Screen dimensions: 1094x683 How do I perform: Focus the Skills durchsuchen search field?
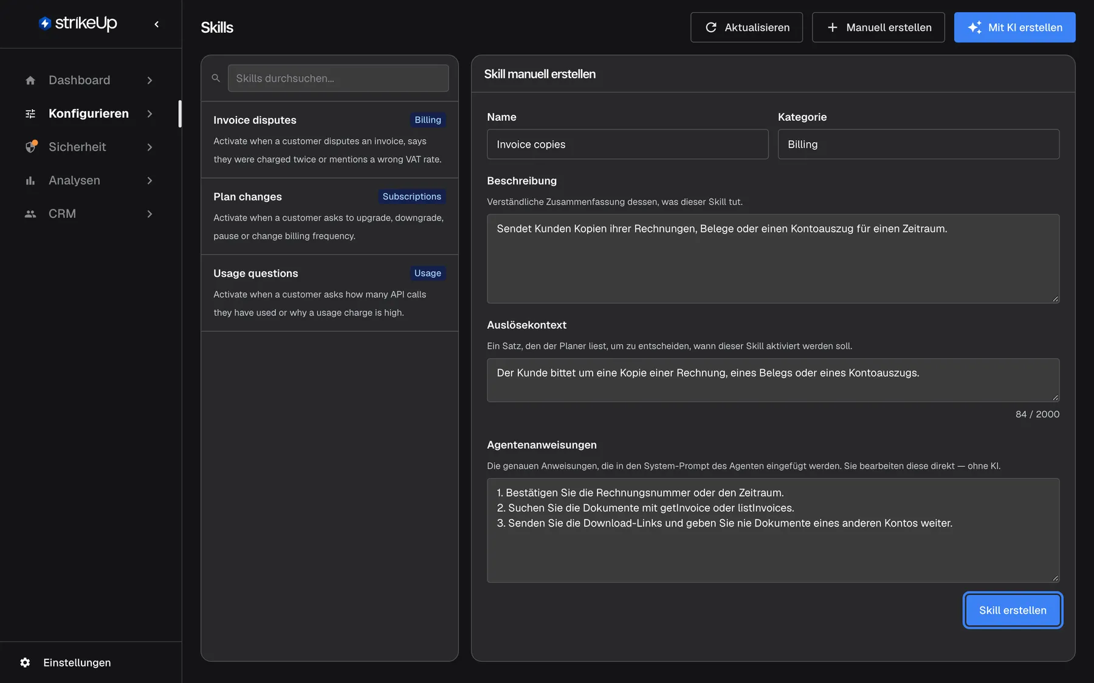pyautogui.click(x=338, y=78)
